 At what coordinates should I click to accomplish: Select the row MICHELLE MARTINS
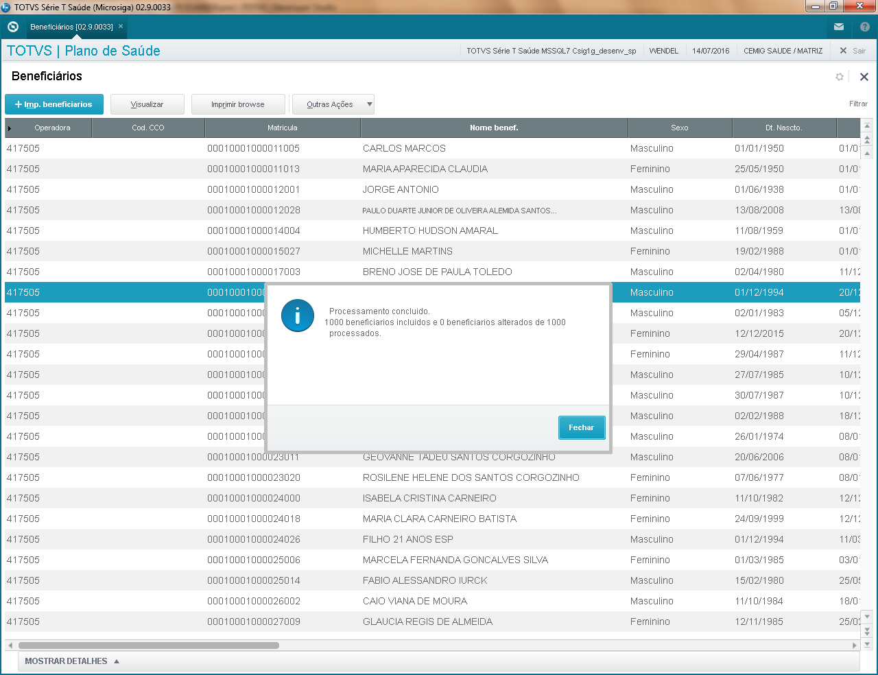coord(433,251)
